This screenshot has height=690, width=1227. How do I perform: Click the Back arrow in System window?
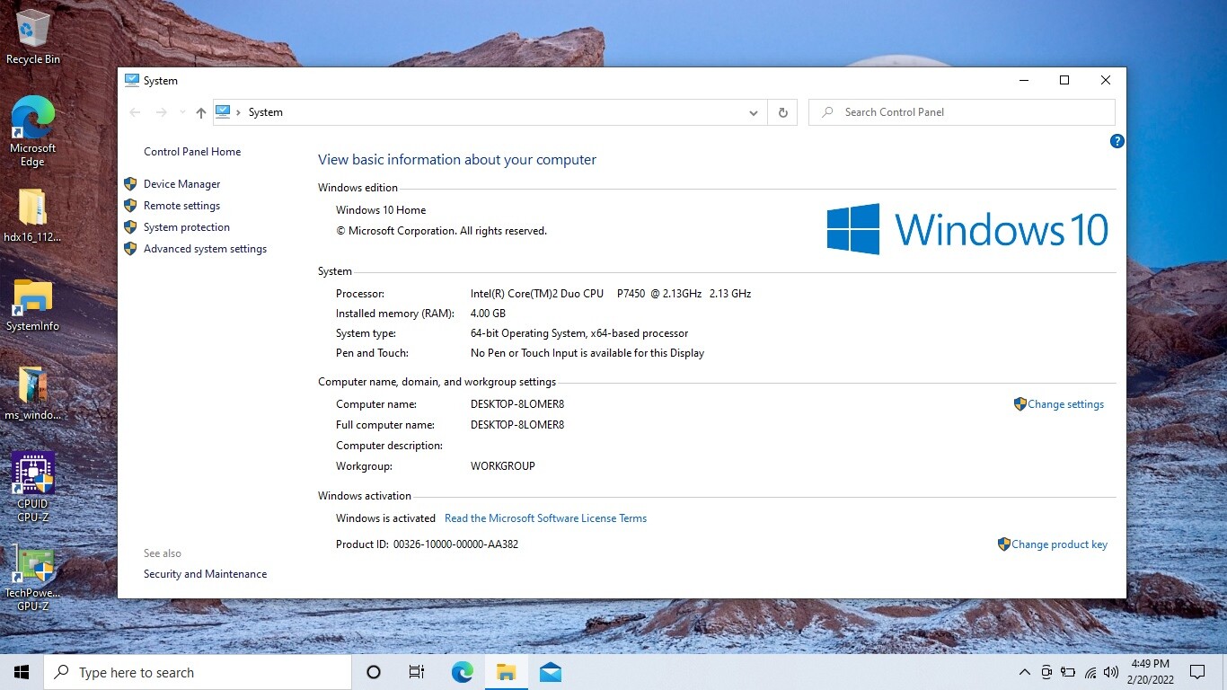(x=135, y=112)
